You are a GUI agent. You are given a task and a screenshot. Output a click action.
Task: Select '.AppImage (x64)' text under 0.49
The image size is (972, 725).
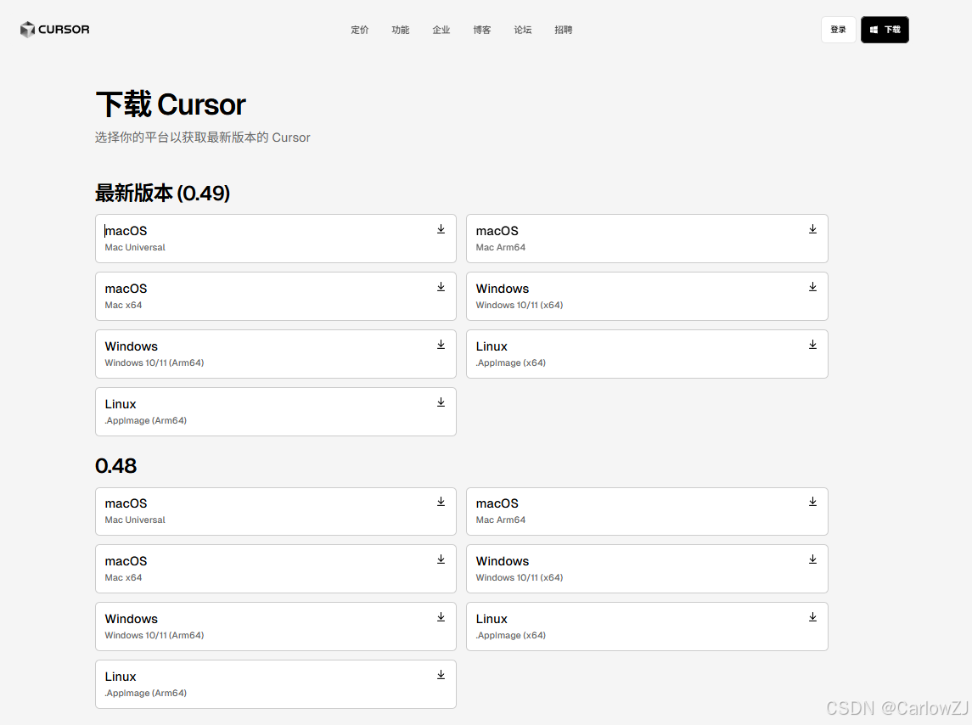[x=511, y=362]
